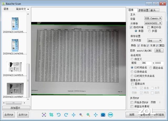
Task: Switch to the 参数设置 tab
Action: tap(143, 10)
